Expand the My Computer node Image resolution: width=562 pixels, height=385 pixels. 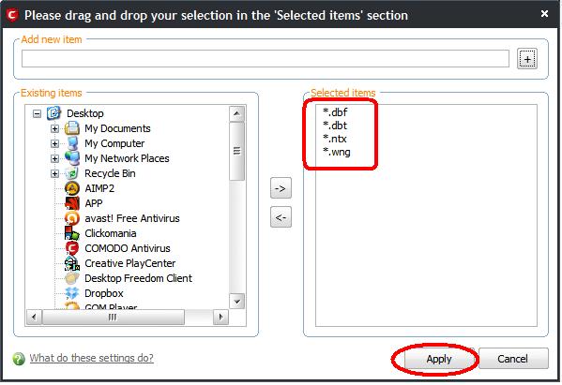pyautogui.click(x=54, y=143)
